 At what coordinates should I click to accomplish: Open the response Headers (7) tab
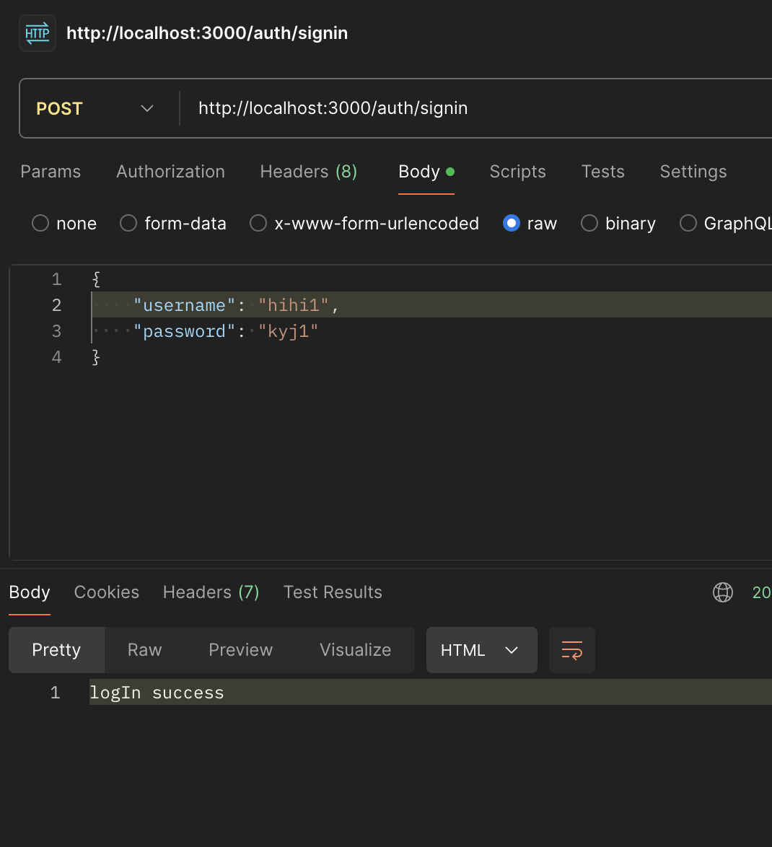point(211,592)
